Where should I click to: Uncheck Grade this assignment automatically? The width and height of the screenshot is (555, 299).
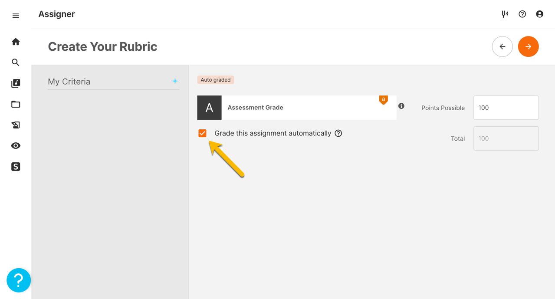(202, 133)
